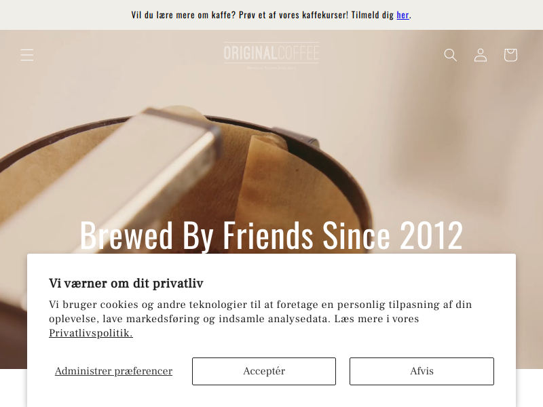Open the shopping cart bag icon
Screen dimensions: 543x407
[x=510, y=55]
